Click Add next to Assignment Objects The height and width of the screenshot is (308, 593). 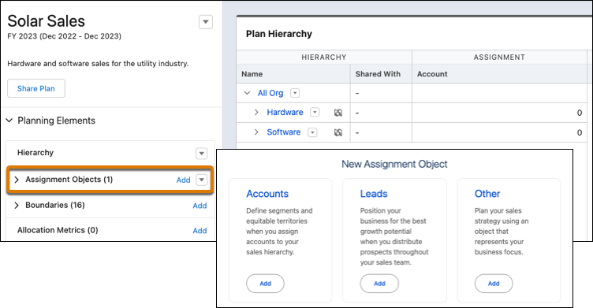183,180
